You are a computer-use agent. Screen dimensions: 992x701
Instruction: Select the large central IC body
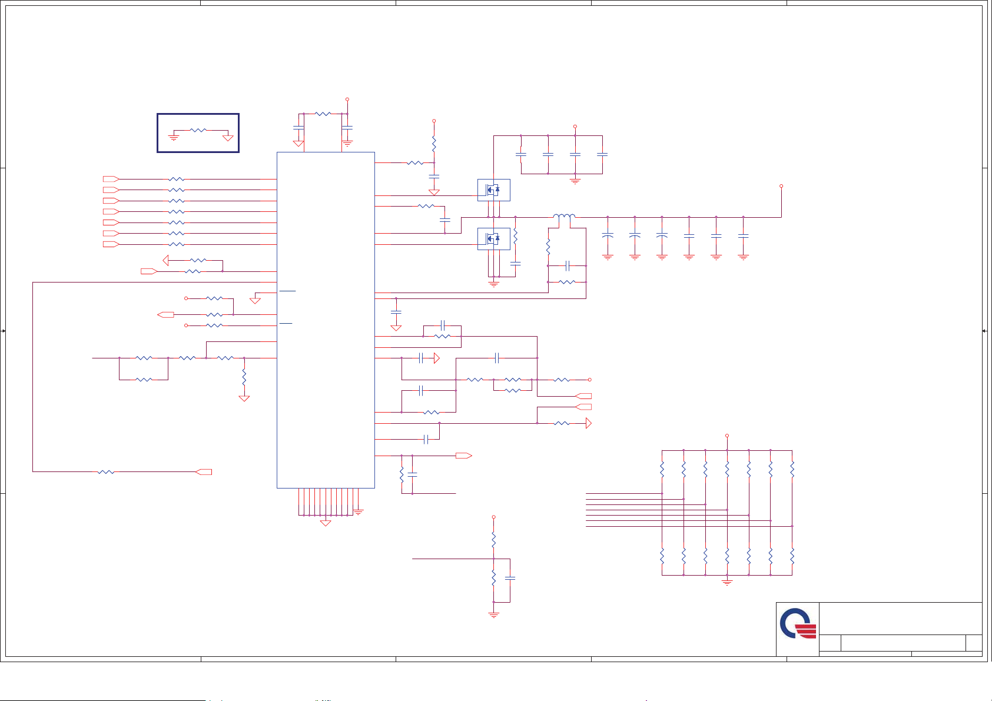click(x=326, y=320)
